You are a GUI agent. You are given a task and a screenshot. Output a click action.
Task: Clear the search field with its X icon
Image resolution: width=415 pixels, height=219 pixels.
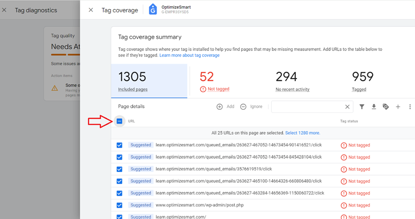347,107
